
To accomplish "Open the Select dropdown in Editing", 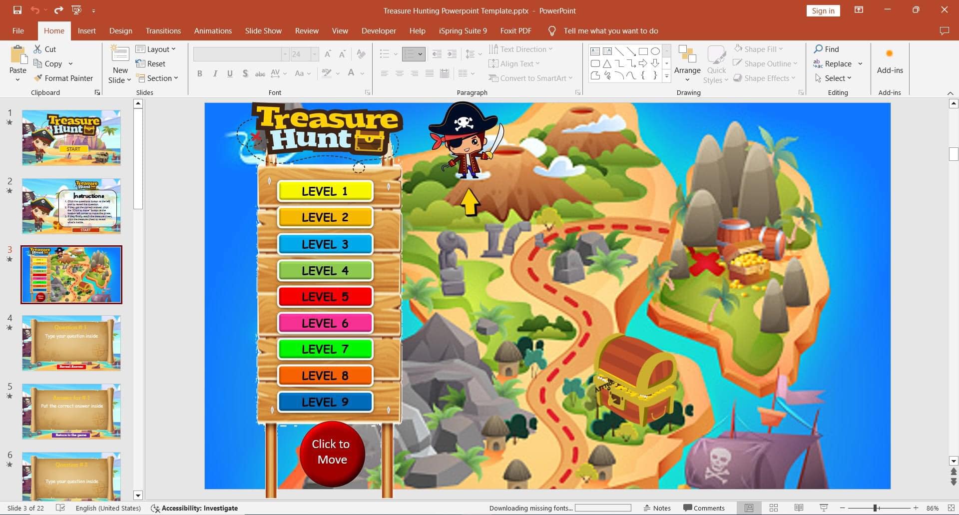I will 833,78.
